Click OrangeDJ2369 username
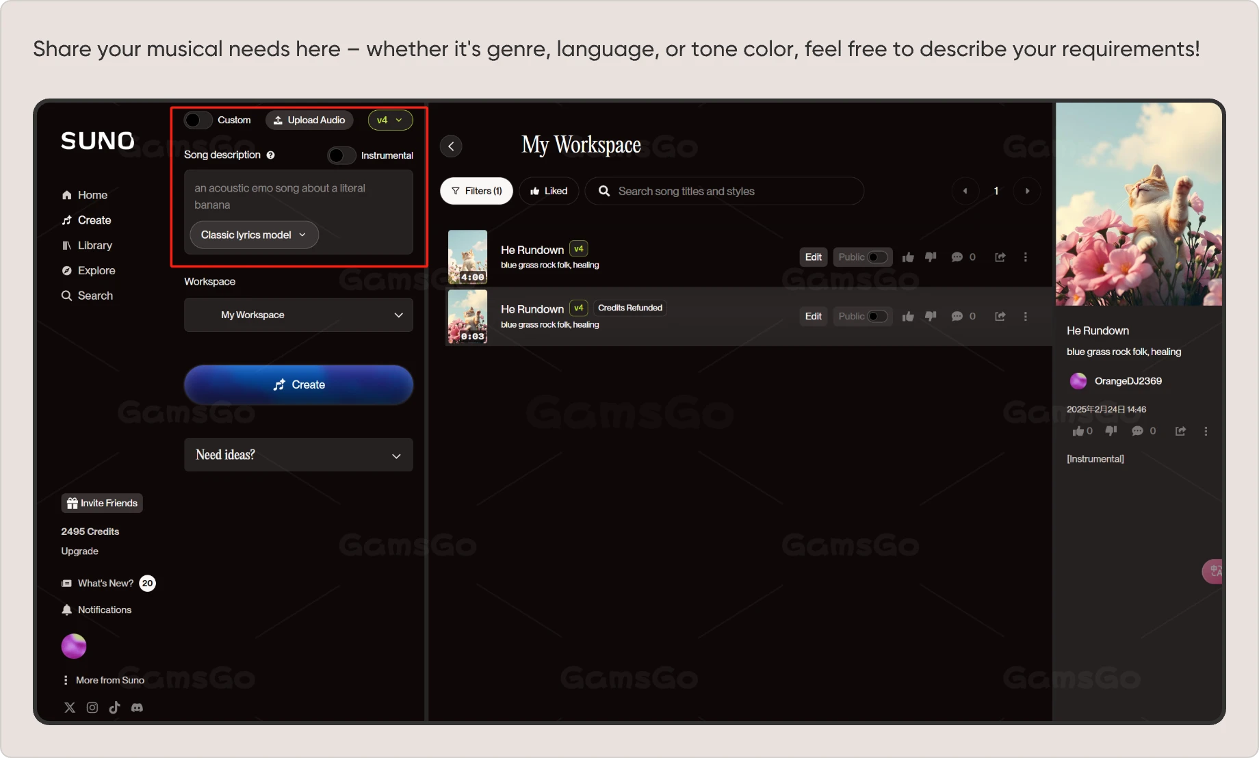Screen dimensions: 1259x758 coord(1128,381)
